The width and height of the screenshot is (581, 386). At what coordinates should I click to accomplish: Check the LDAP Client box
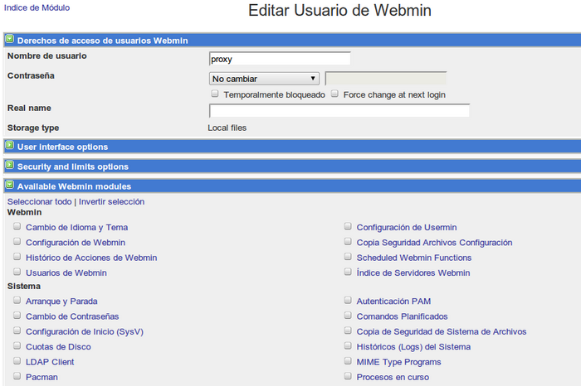click(x=17, y=361)
